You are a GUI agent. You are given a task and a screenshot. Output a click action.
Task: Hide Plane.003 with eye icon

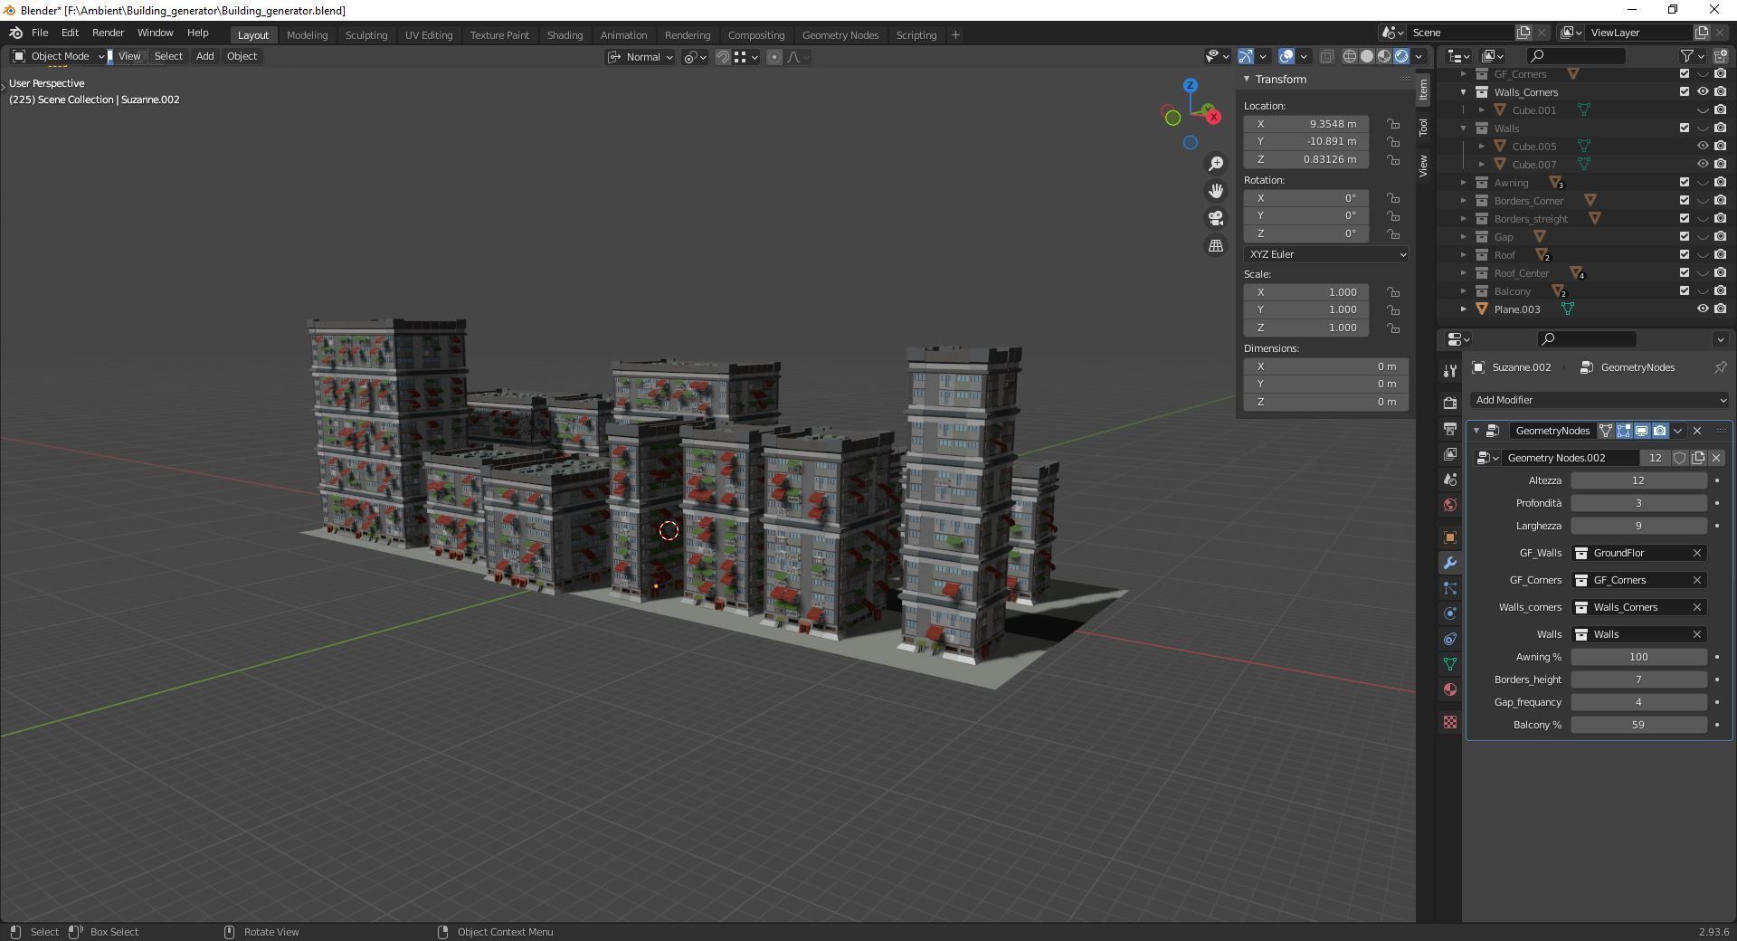coord(1703,309)
